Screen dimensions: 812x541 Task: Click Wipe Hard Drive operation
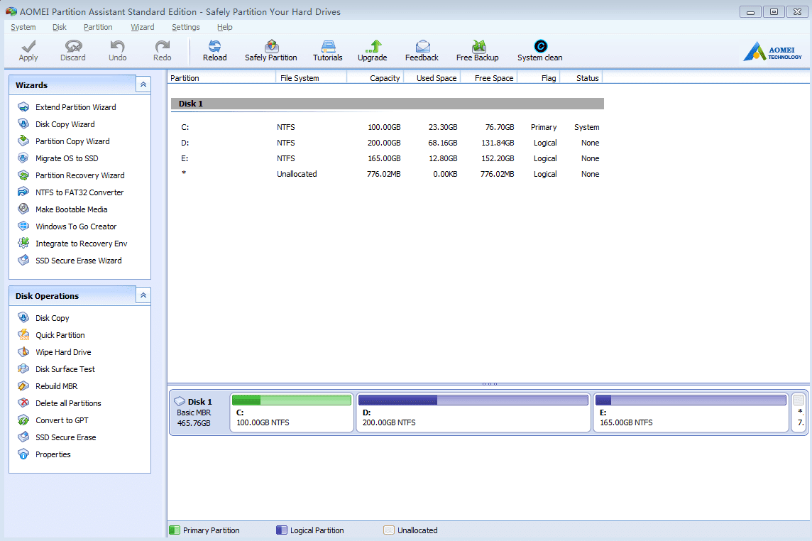(x=63, y=352)
